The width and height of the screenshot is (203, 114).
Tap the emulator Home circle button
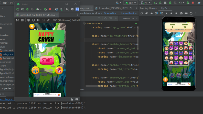(171, 13)
